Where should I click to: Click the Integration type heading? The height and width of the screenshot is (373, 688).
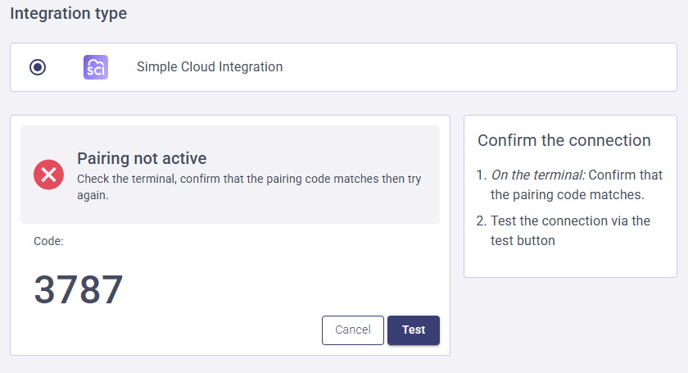[68, 14]
